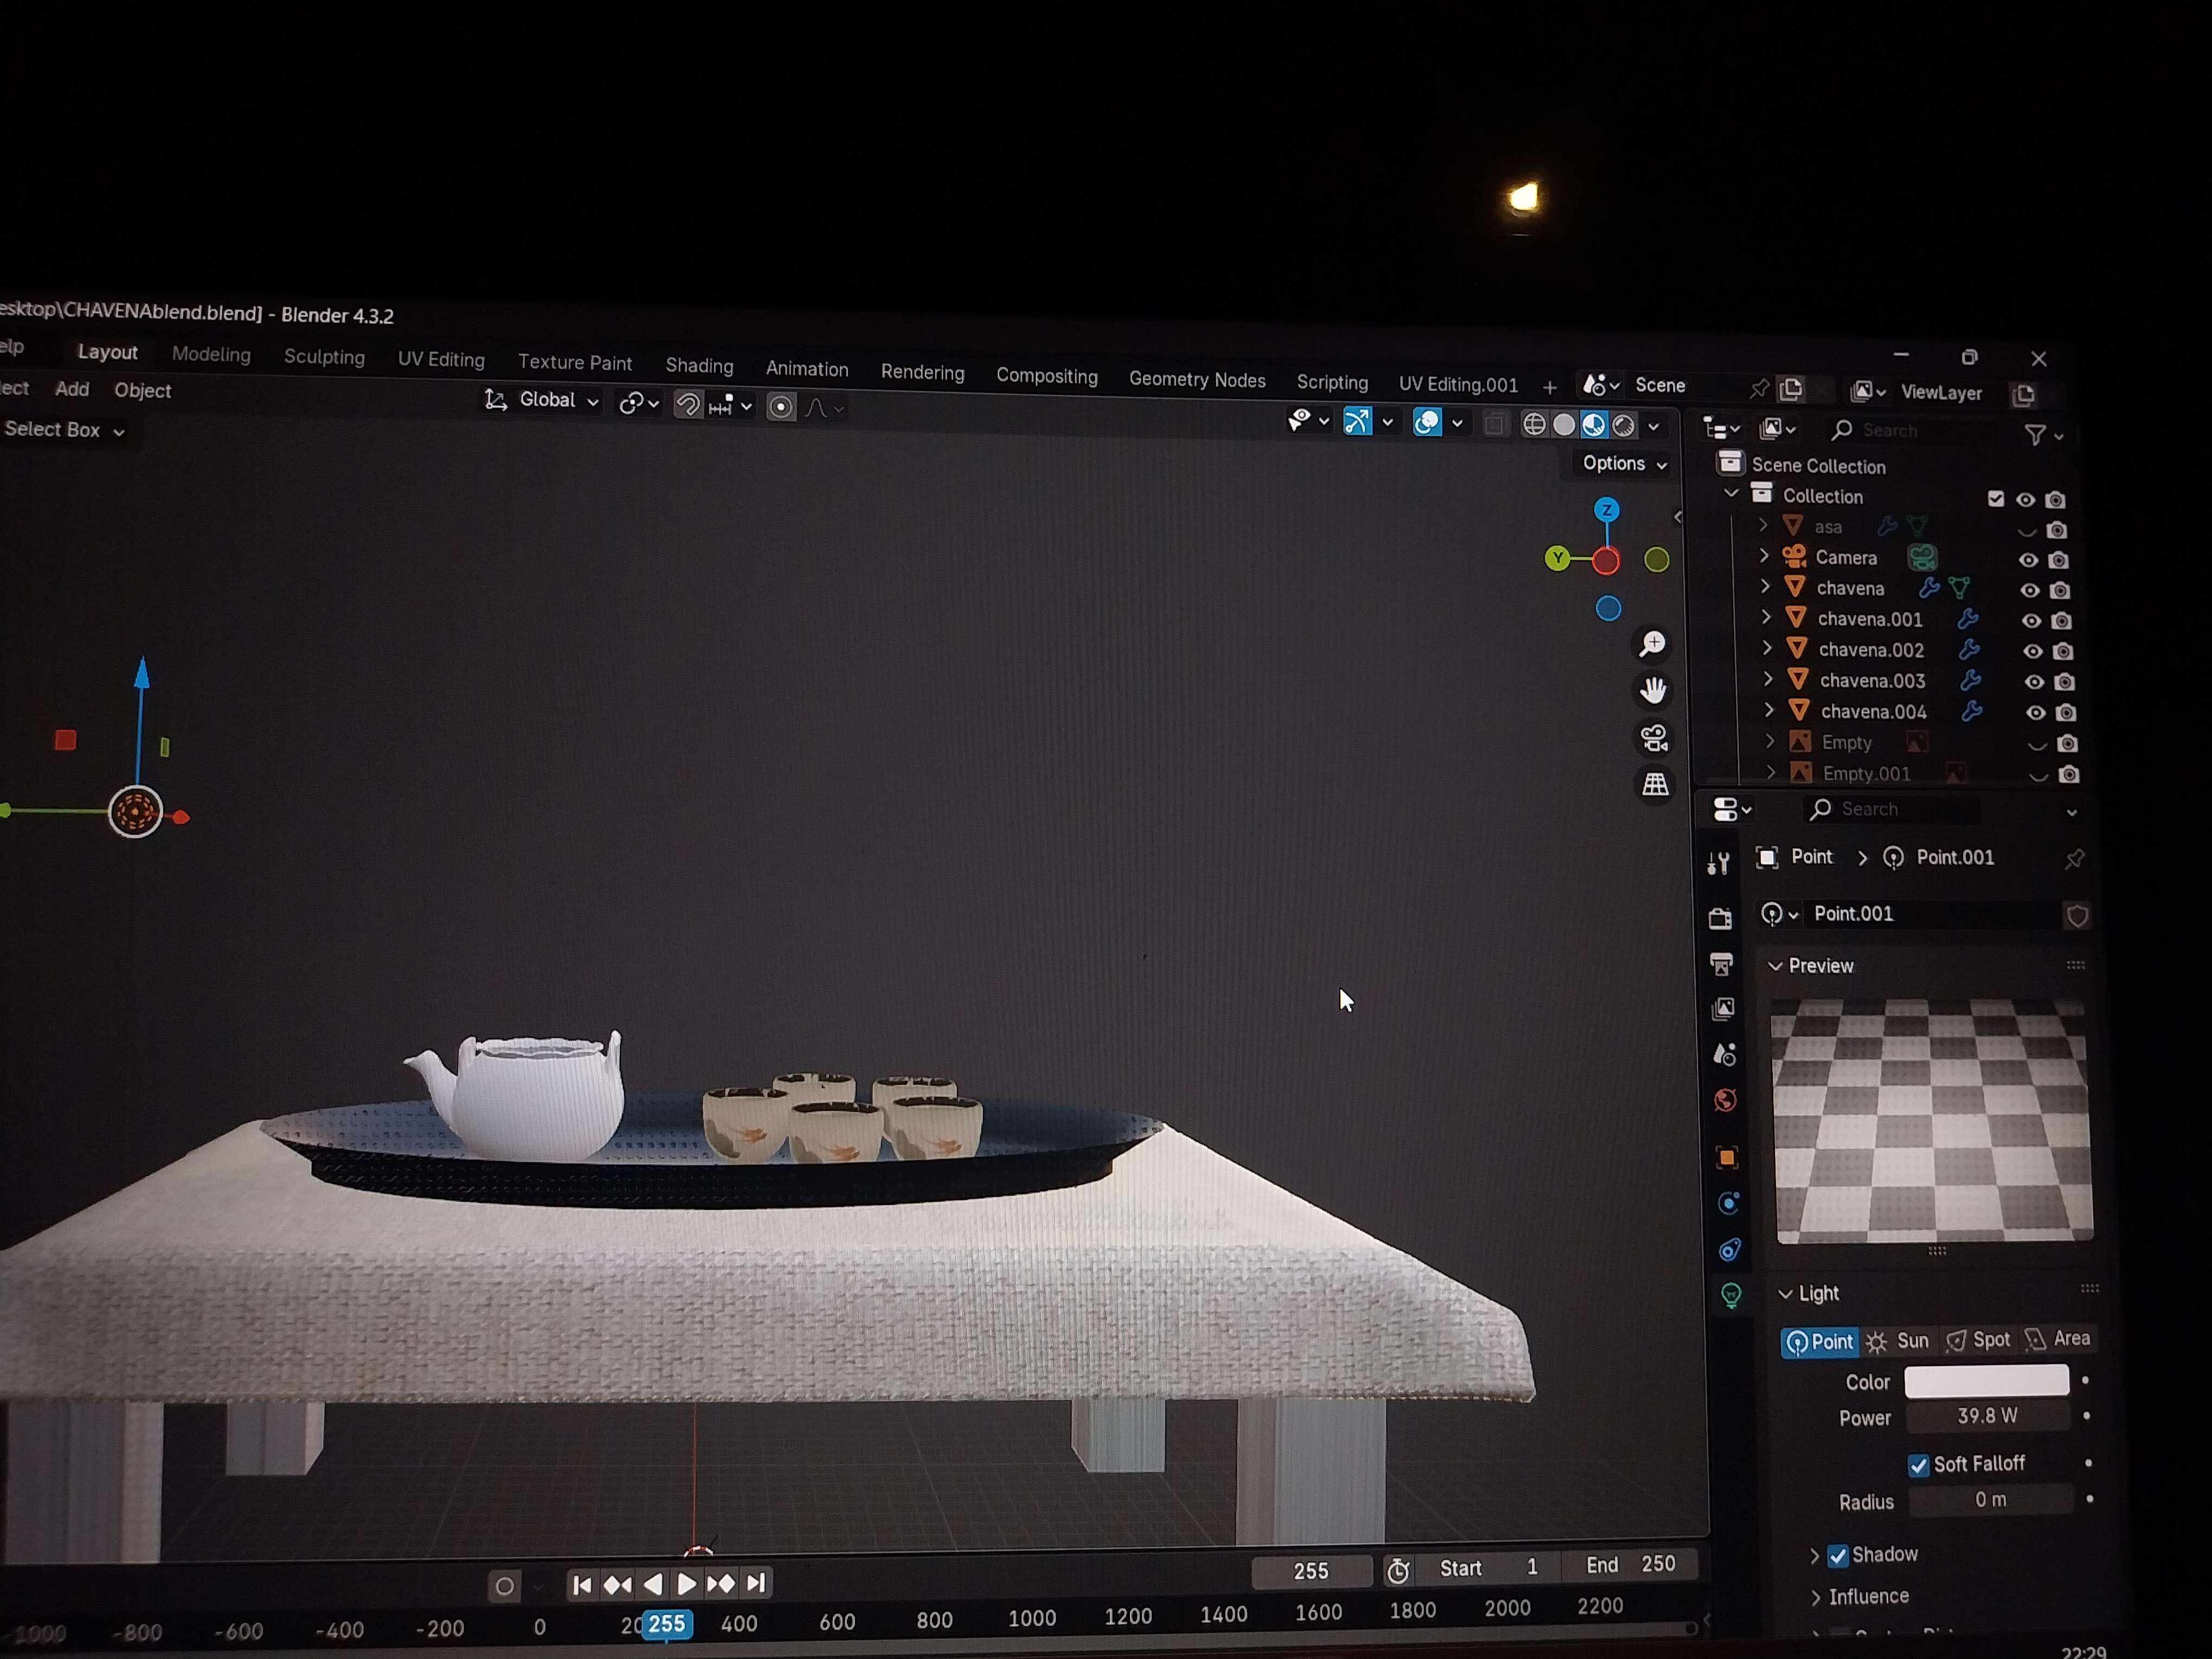Expand Camera tree item
2212x1659 pixels.
tap(1764, 555)
